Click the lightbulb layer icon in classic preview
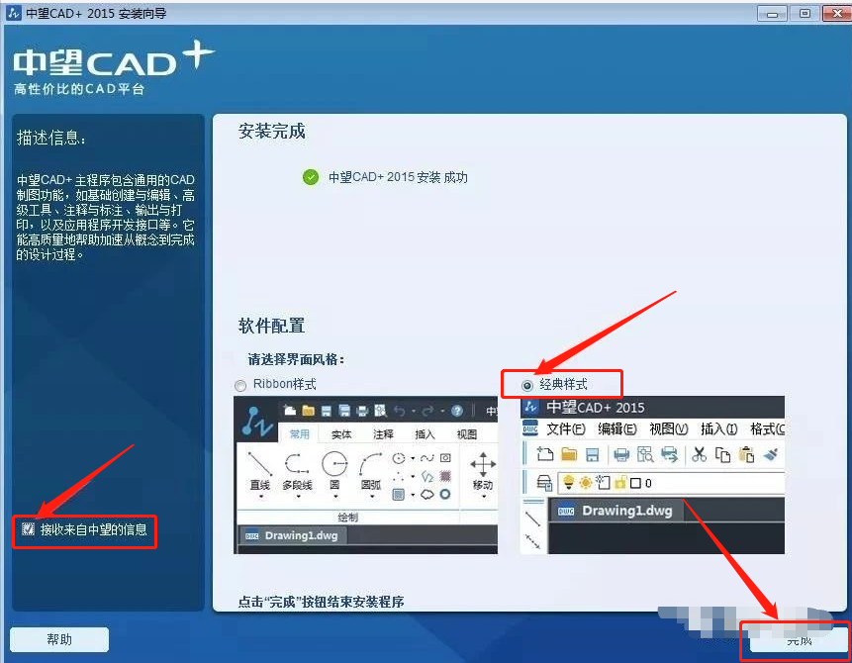 (x=568, y=482)
